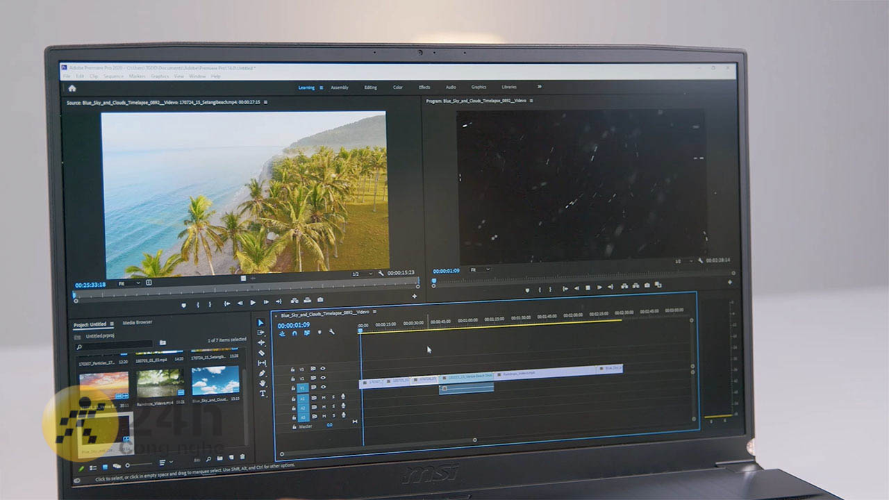Toggle Linked Selection in timeline
The image size is (889, 500).
[x=307, y=333]
